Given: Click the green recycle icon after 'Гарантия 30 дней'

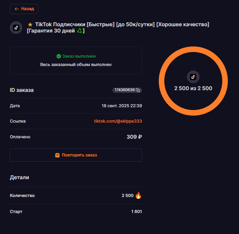Looking at the screenshot, I should [80, 31].
